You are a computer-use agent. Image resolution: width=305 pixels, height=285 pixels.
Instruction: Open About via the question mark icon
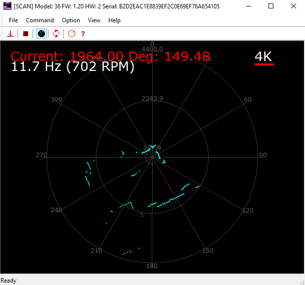83,34
